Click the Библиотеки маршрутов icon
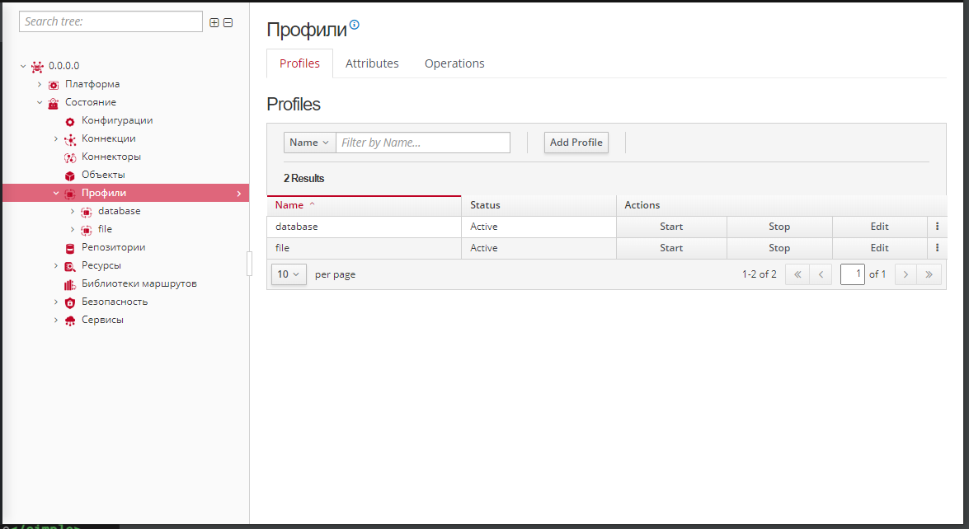The width and height of the screenshot is (969, 529). (70, 284)
